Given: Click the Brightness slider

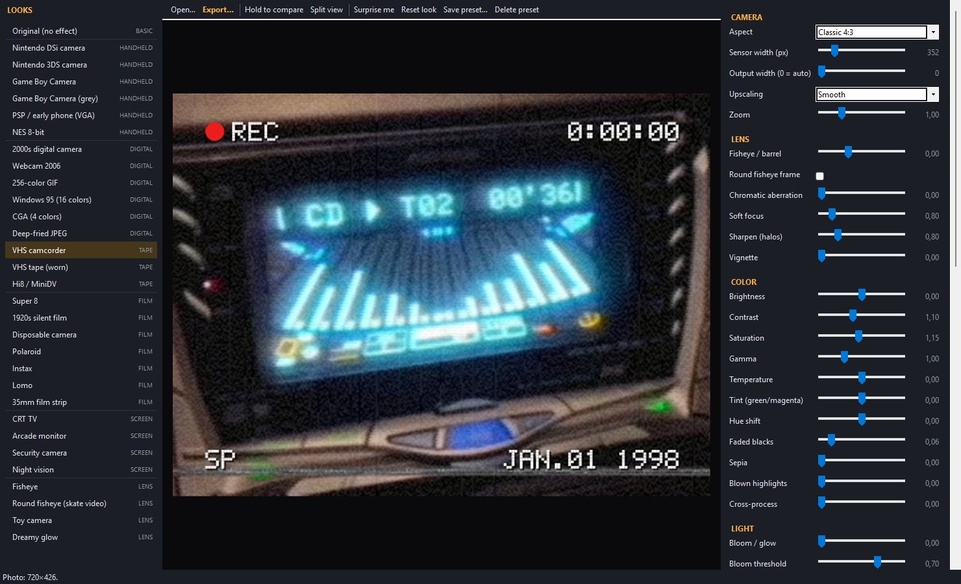Looking at the screenshot, I should [861, 295].
